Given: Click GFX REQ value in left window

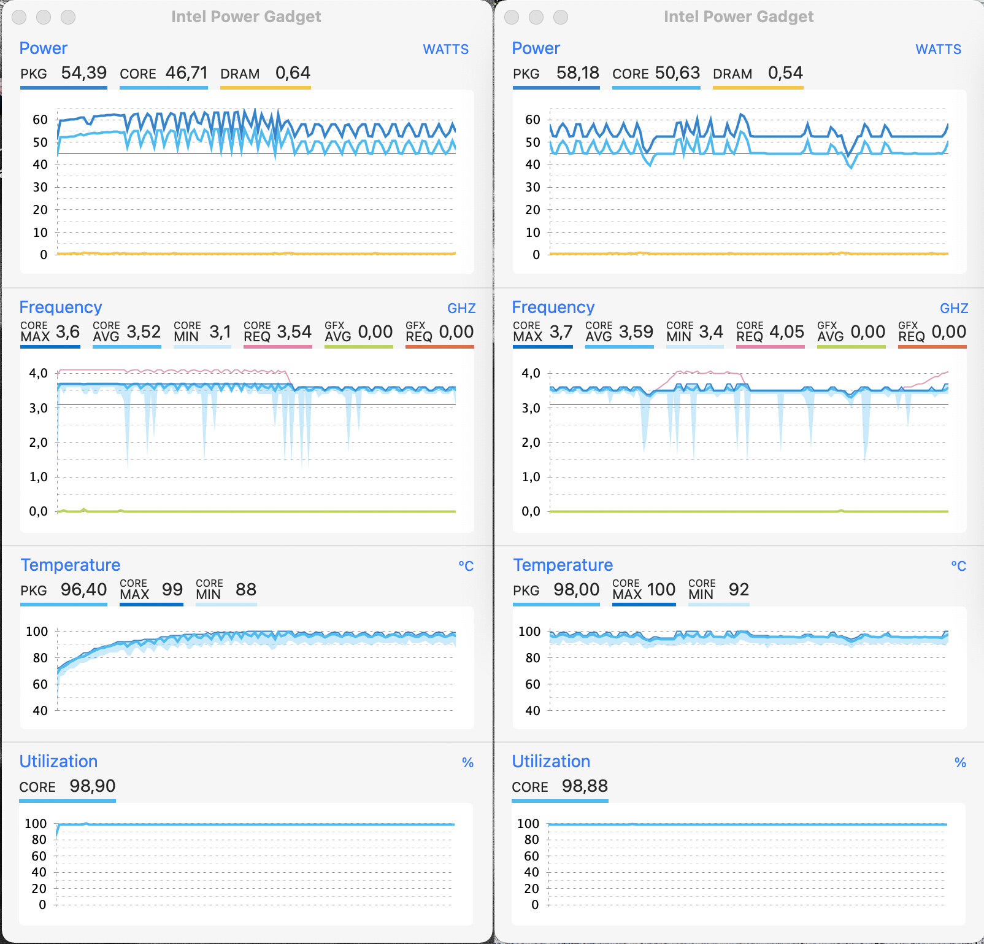Looking at the screenshot, I should pos(456,332).
